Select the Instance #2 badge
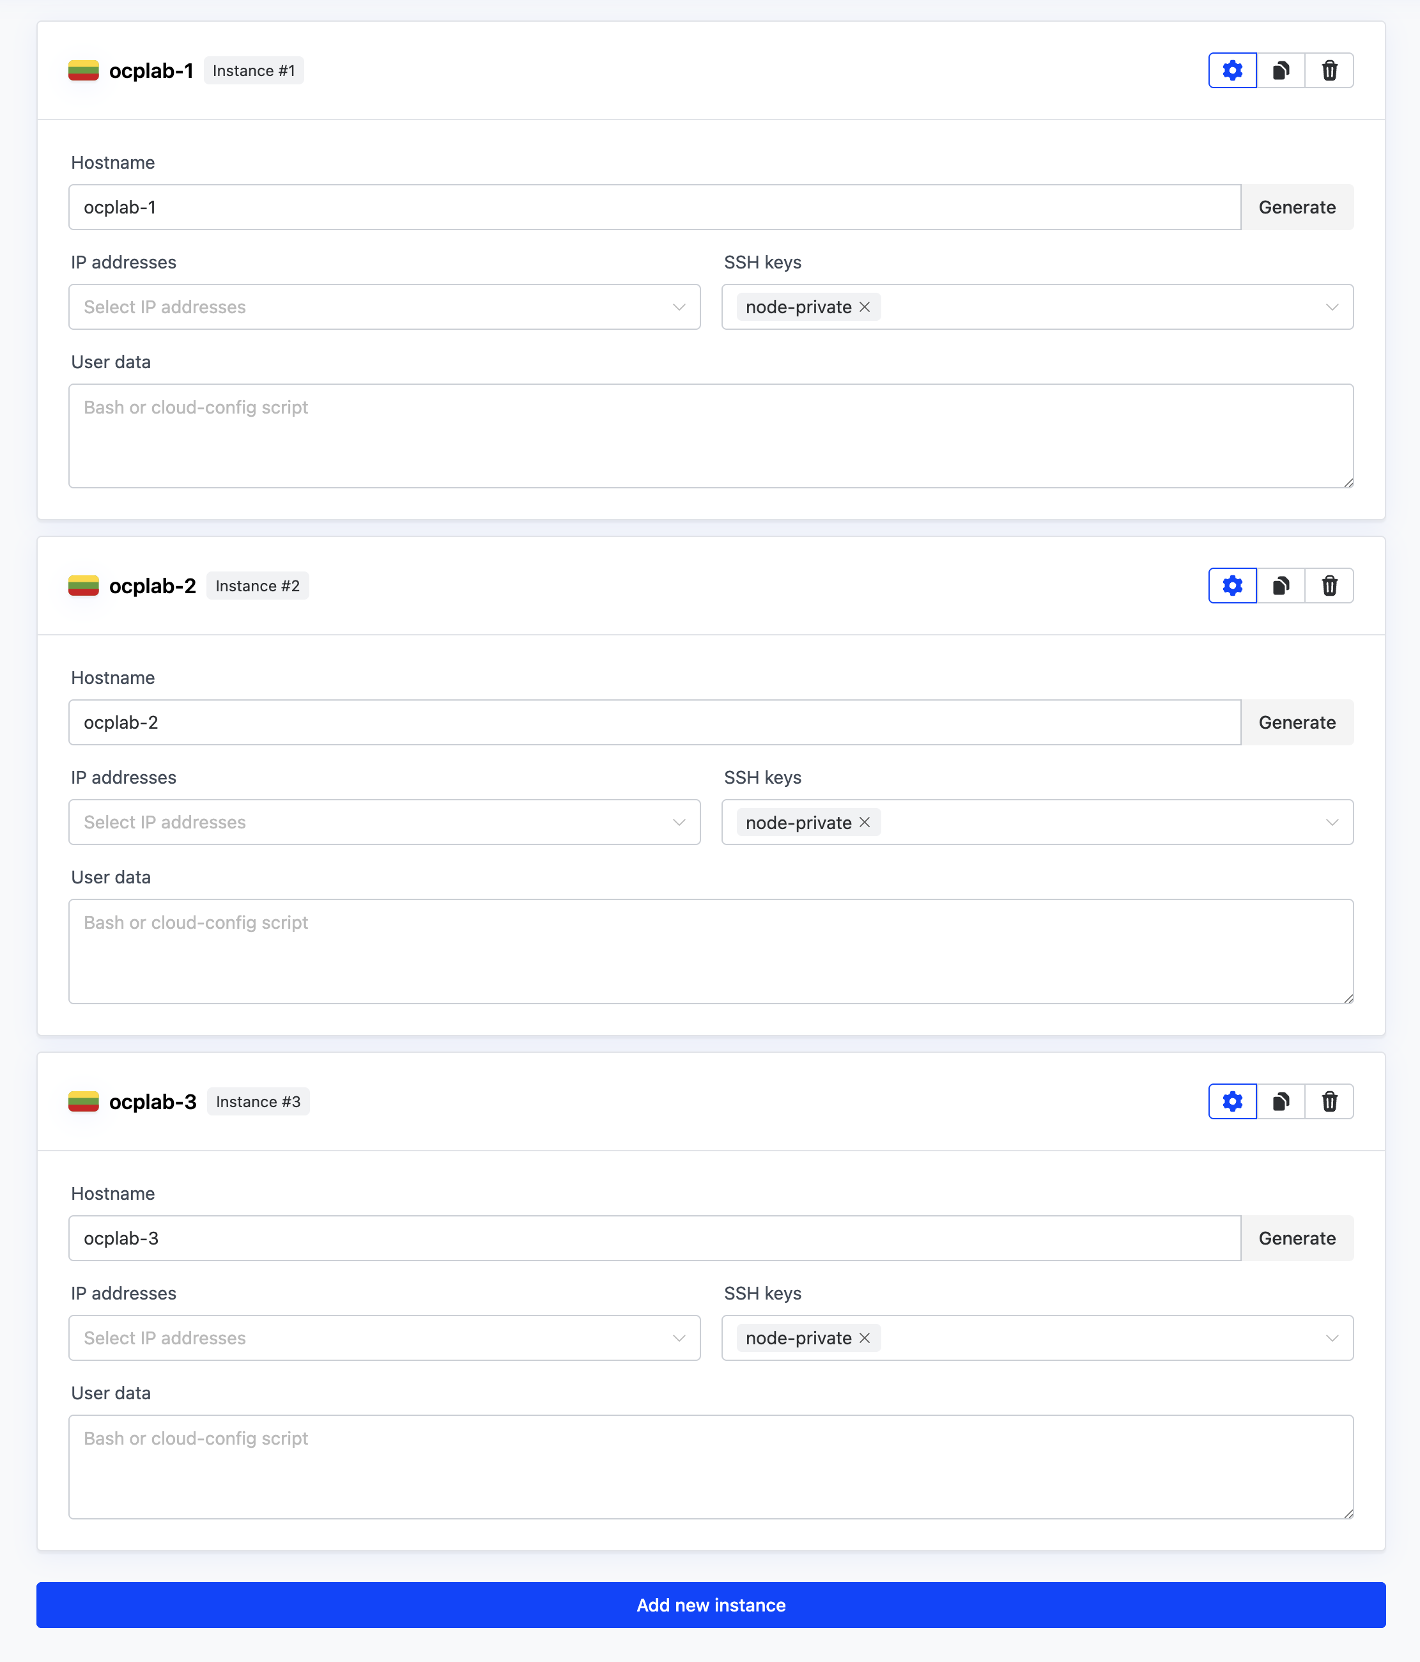Viewport: 1420px width, 1662px height. click(x=258, y=586)
